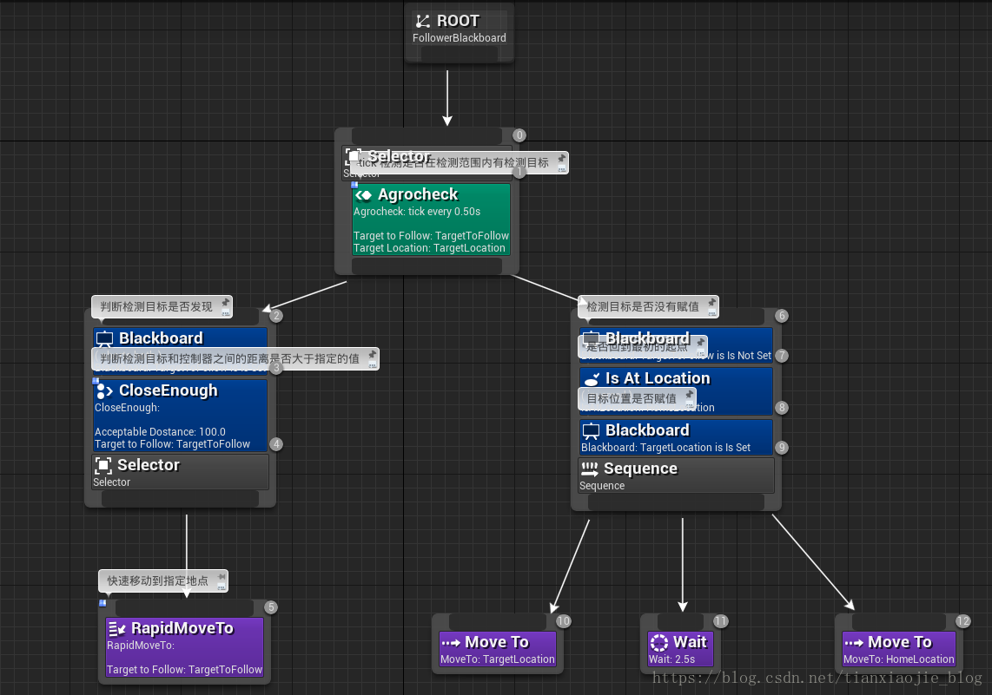
Task: Click the Wait task spinner icon
Action: 659,643
